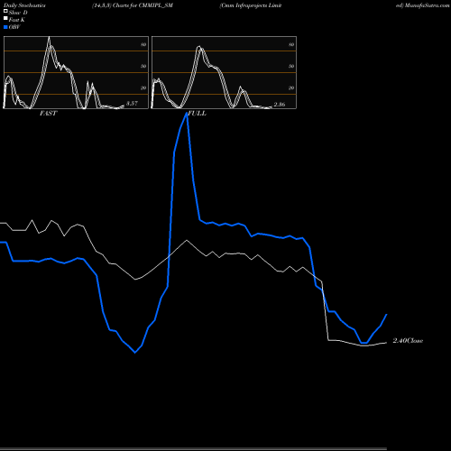The height and width of the screenshot is (451, 451).
Task: Click the FAST chart label
Action: [x=48, y=113]
